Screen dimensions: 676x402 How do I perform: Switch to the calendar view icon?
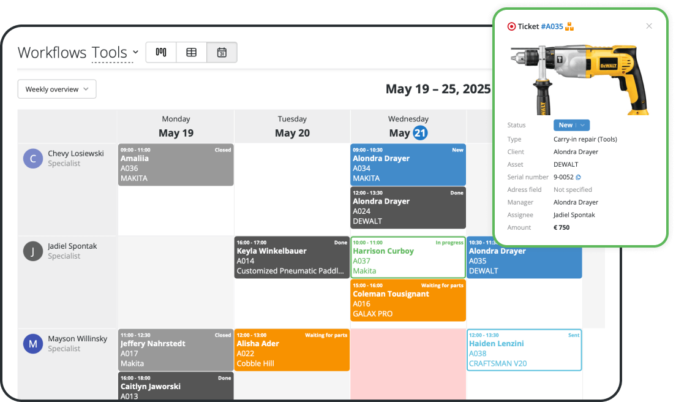click(222, 52)
